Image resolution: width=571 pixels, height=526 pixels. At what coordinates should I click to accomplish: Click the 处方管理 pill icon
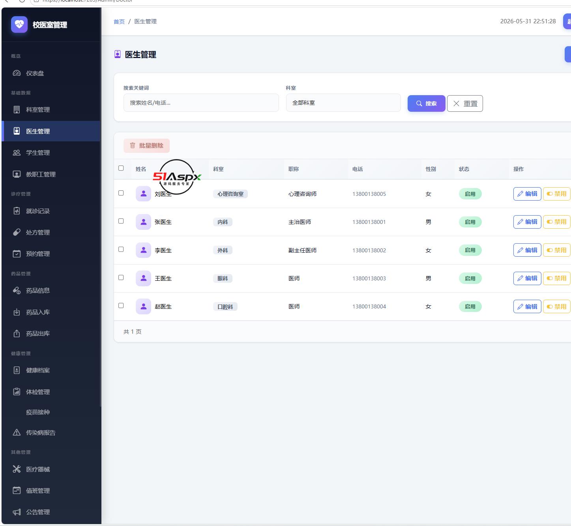(x=17, y=232)
